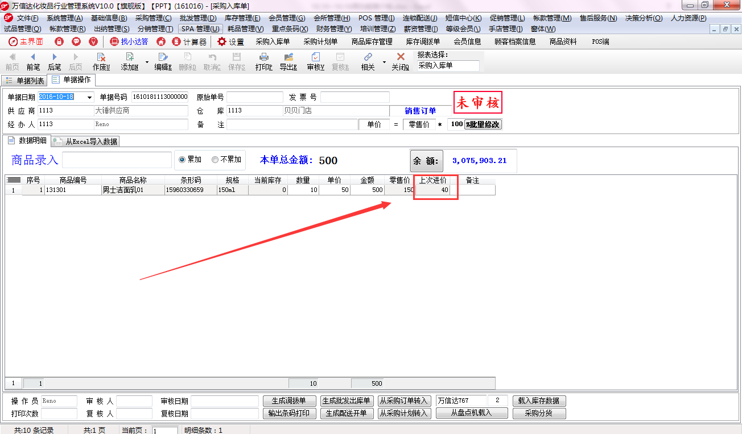Viewport: 742px width, 434px height.
Task: Open 采购计划单 shortcut
Action: point(320,41)
